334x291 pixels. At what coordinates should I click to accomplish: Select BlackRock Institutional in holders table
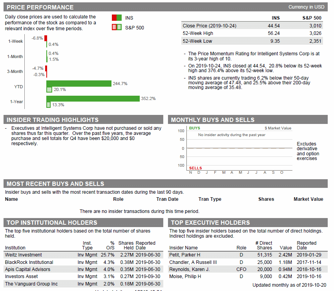point(29,262)
